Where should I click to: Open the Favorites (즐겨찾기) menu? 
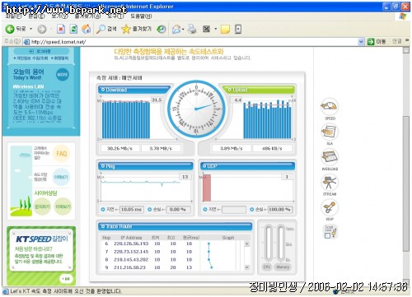click(x=87, y=16)
